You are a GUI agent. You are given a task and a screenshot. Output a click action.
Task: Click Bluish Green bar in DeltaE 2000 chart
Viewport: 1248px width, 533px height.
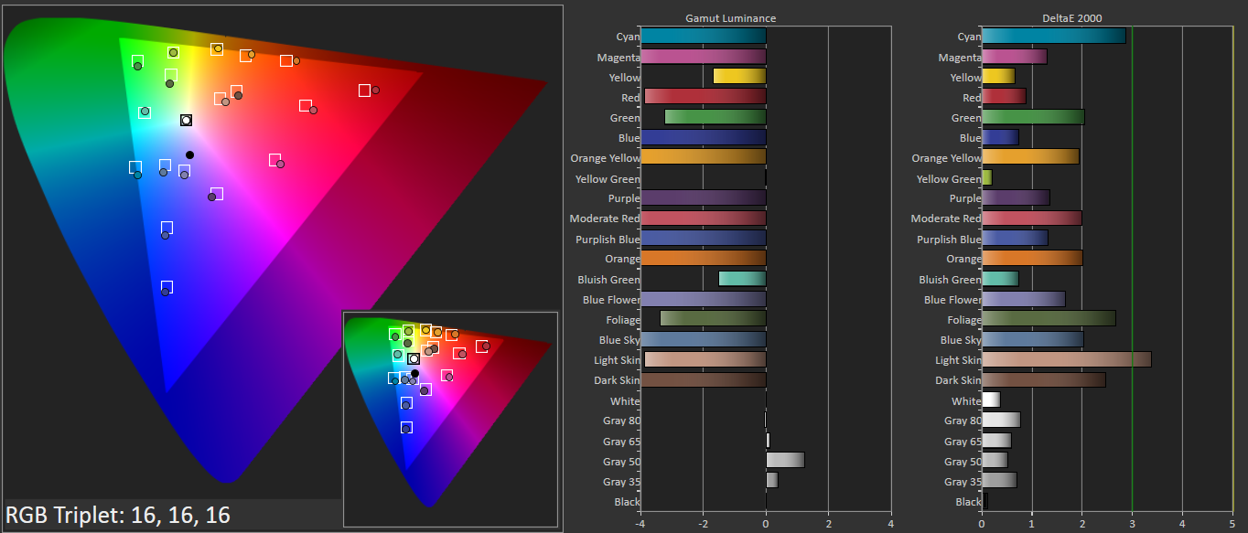tap(999, 279)
